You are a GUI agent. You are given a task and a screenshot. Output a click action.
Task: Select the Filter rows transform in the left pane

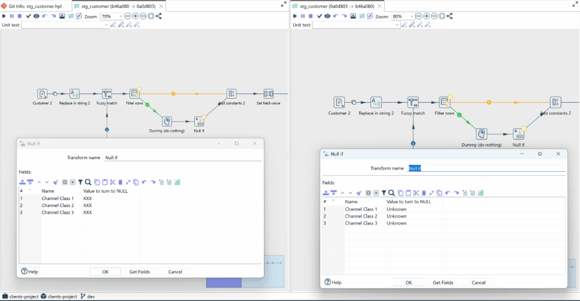[x=134, y=94]
